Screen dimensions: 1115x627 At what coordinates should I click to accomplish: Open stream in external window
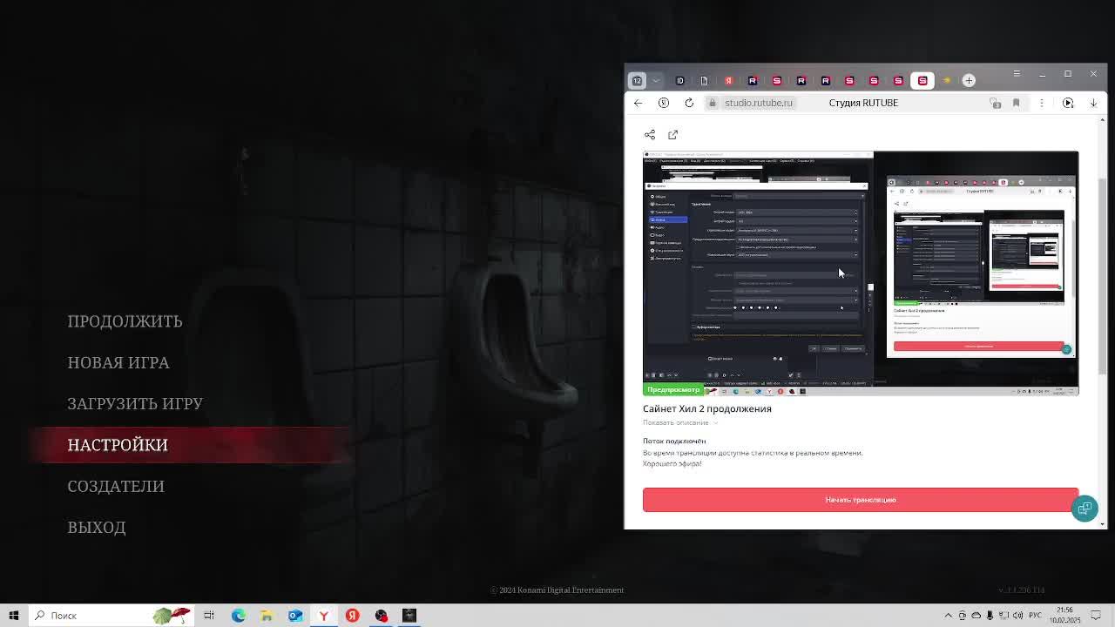tap(672, 135)
